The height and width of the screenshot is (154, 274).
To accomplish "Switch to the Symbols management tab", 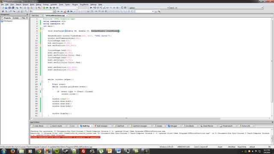I will coord(15,18).
